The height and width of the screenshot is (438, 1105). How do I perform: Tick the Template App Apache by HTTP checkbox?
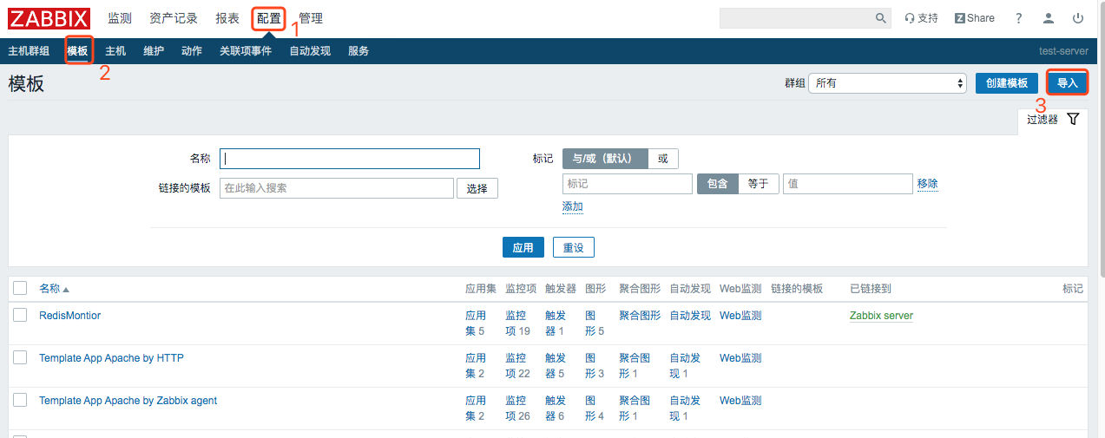pyautogui.click(x=20, y=357)
